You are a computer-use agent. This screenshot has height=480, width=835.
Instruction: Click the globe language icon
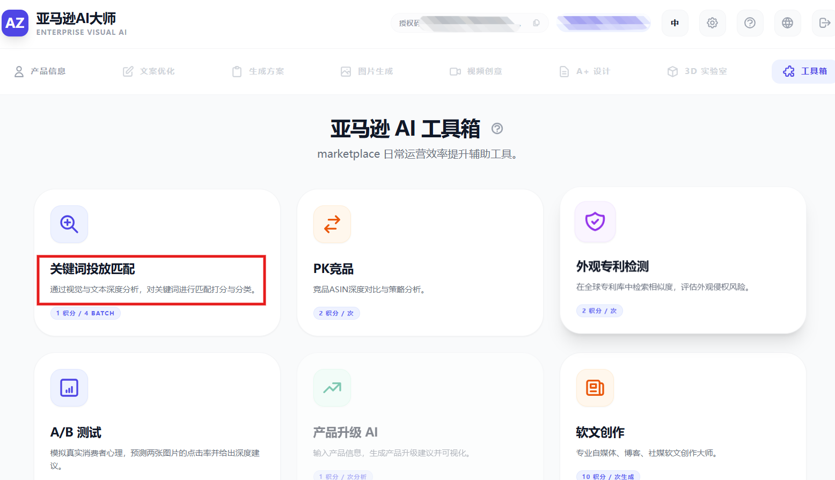pyautogui.click(x=787, y=23)
